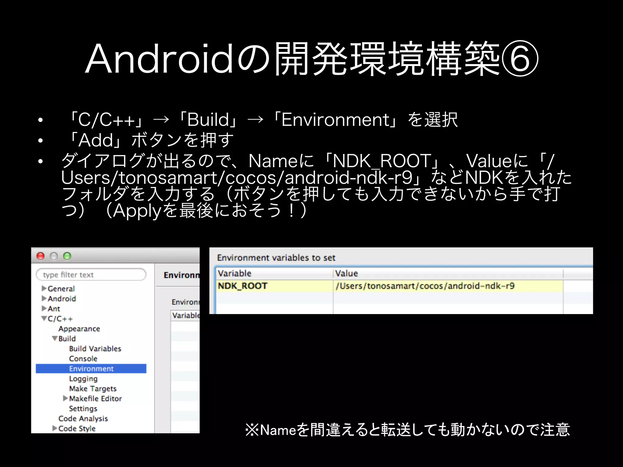Select the Build preferences category

tap(67, 338)
